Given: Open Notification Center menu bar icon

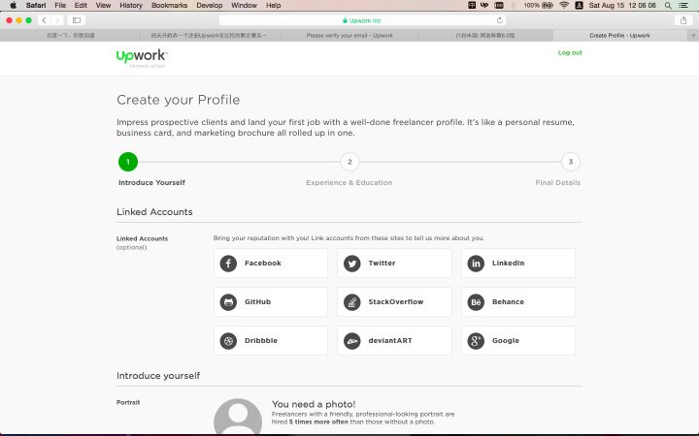Looking at the screenshot, I should [x=682, y=6].
